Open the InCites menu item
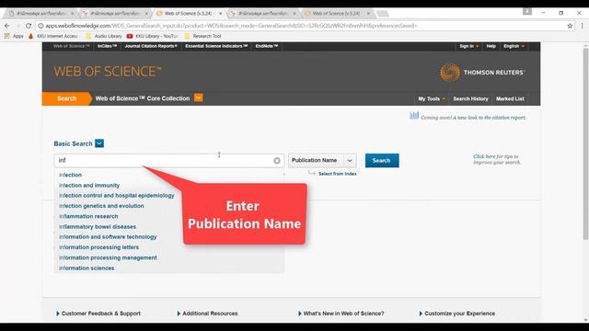The height and width of the screenshot is (331, 589). (x=107, y=46)
